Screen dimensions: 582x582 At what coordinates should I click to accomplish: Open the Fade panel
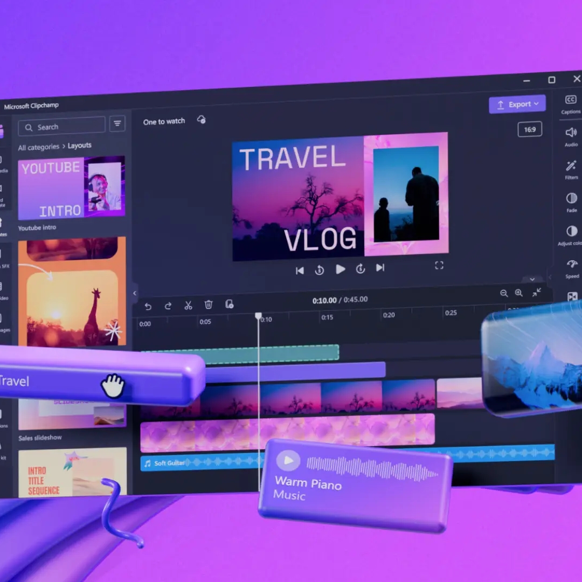tap(571, 202)
